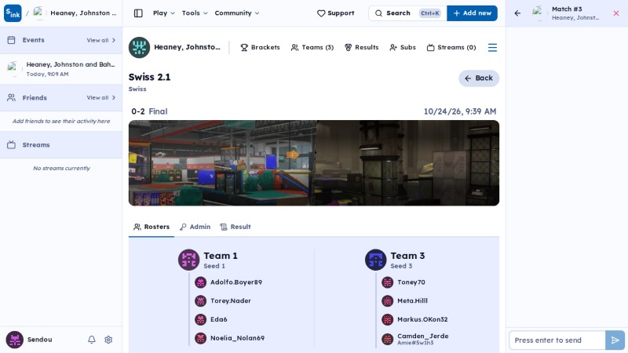This screenshot has width=628, height=353.
Task: Open notifications bell icon
Action: click(92, 340)
